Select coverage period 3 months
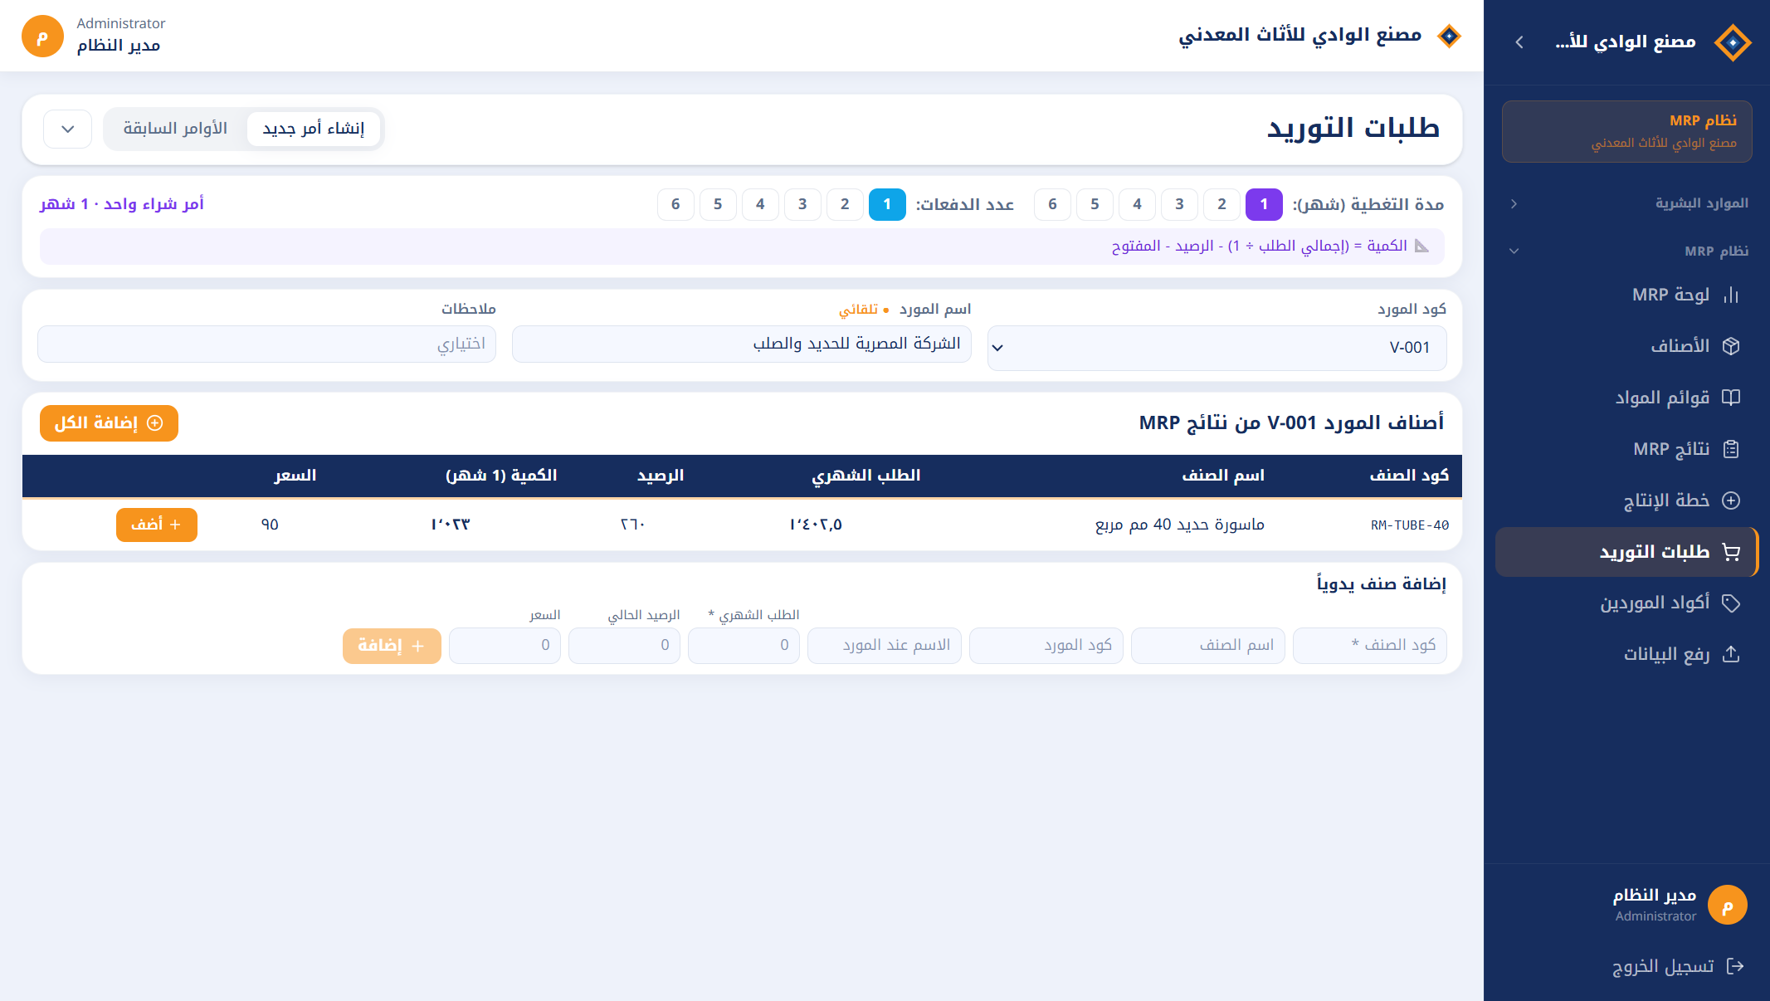The width and height of the screenshot is (1770, 1001). (x=1179, y=204)
